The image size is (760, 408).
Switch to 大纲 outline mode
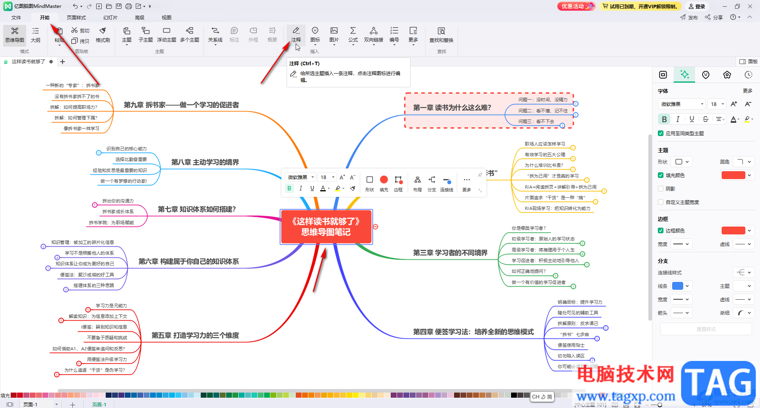point(36,34)
